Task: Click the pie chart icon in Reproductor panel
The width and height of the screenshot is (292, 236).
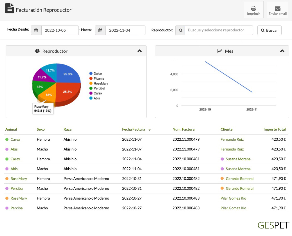Action: (x=37, y=51)
